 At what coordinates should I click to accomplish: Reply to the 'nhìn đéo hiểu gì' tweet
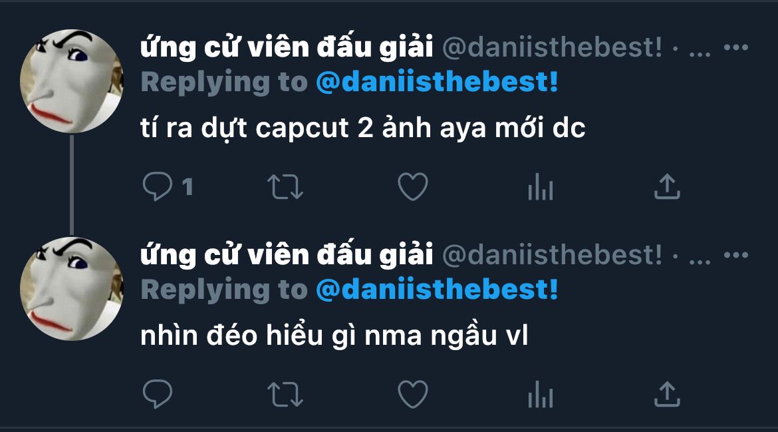tap(158, 394)
